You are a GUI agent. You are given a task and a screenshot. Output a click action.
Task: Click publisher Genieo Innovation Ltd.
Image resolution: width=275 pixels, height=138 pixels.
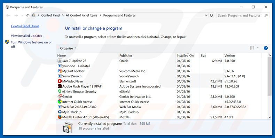coord(135,97)
